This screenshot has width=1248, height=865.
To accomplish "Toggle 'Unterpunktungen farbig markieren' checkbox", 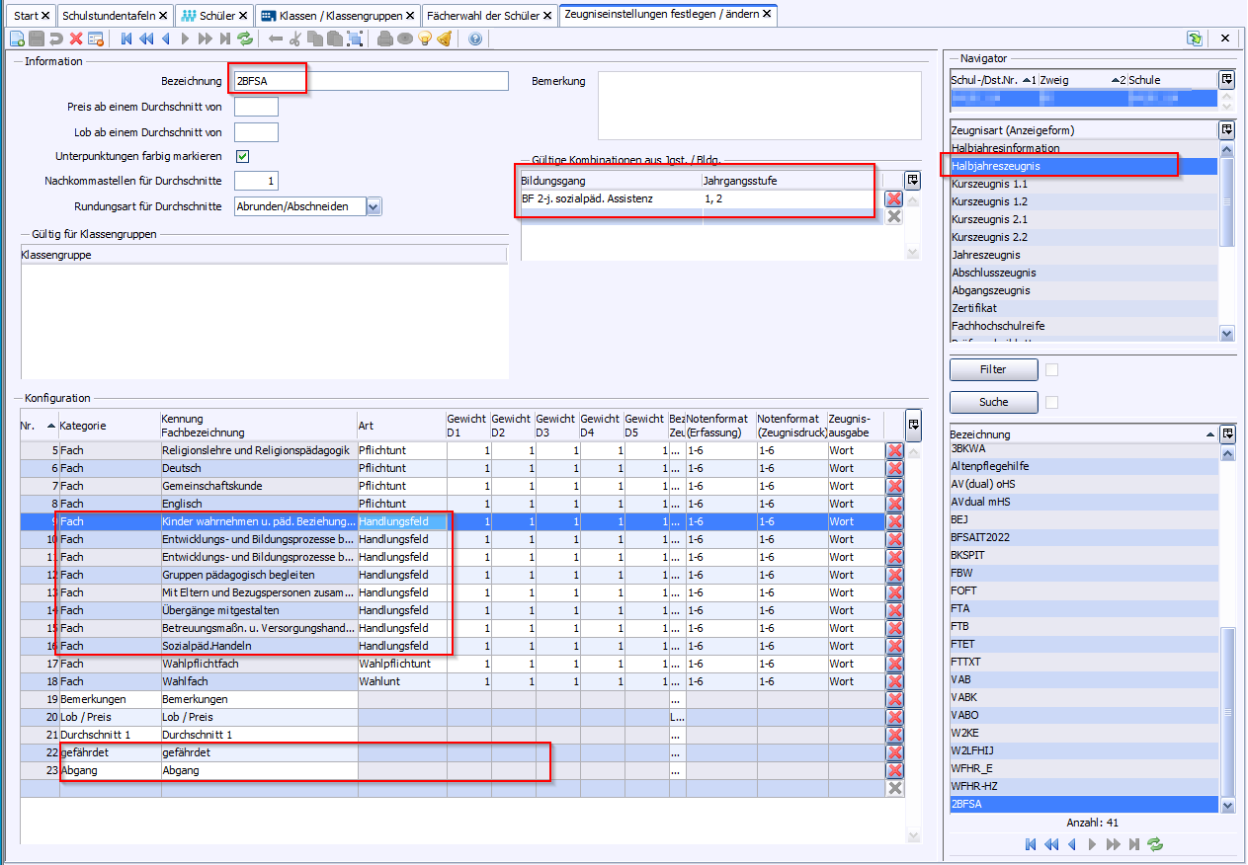I will [242, 156].
